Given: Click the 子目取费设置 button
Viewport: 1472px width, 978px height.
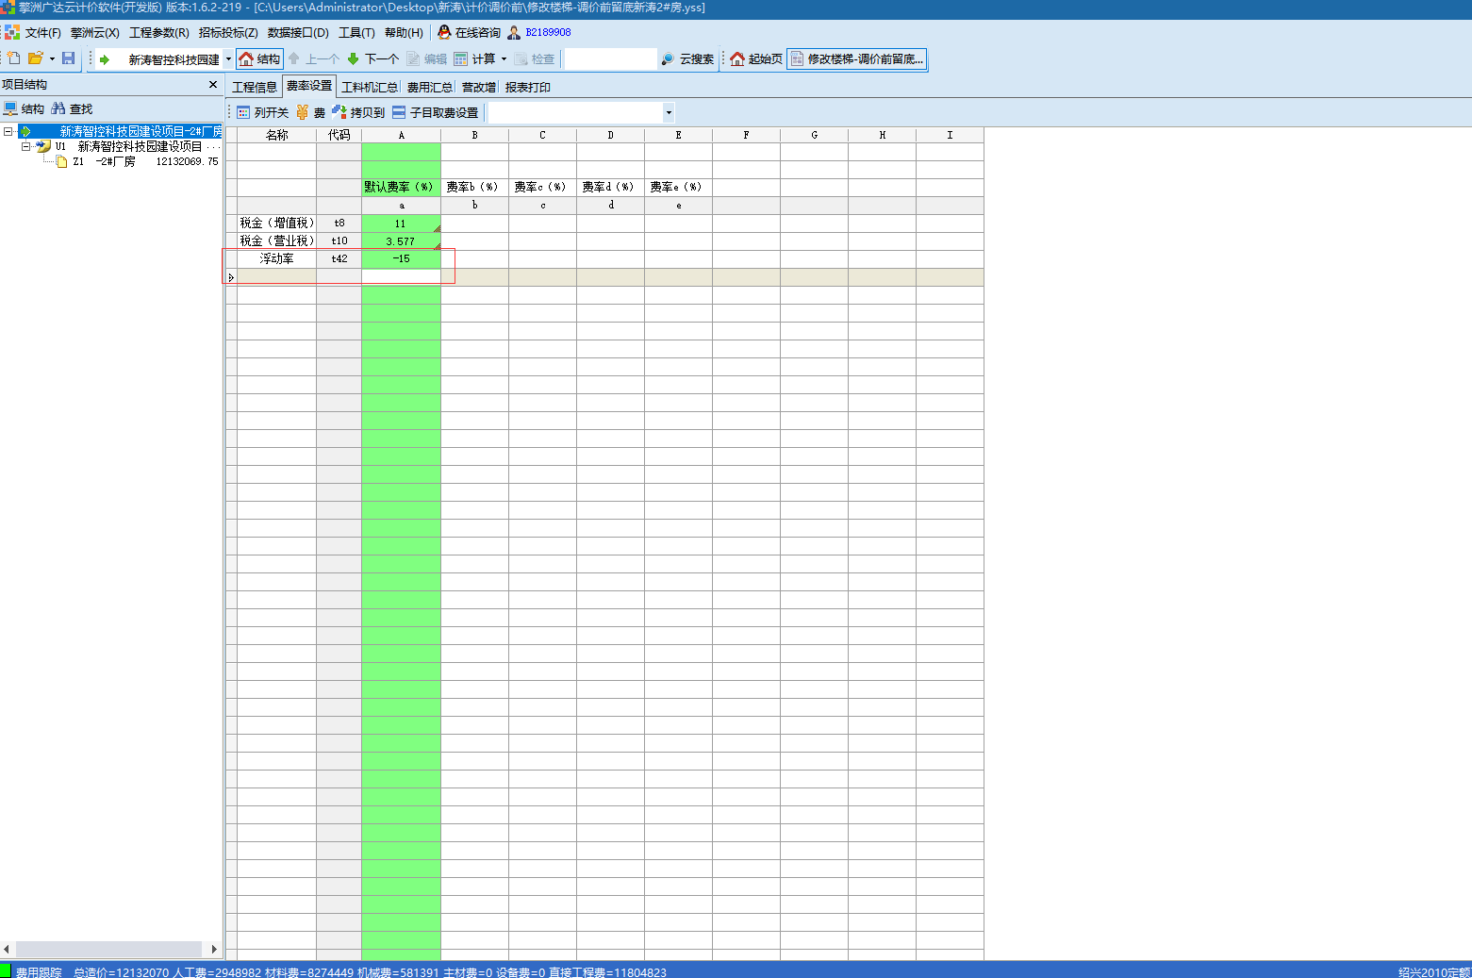Looking at the screenshot, I should pos(436,112).
